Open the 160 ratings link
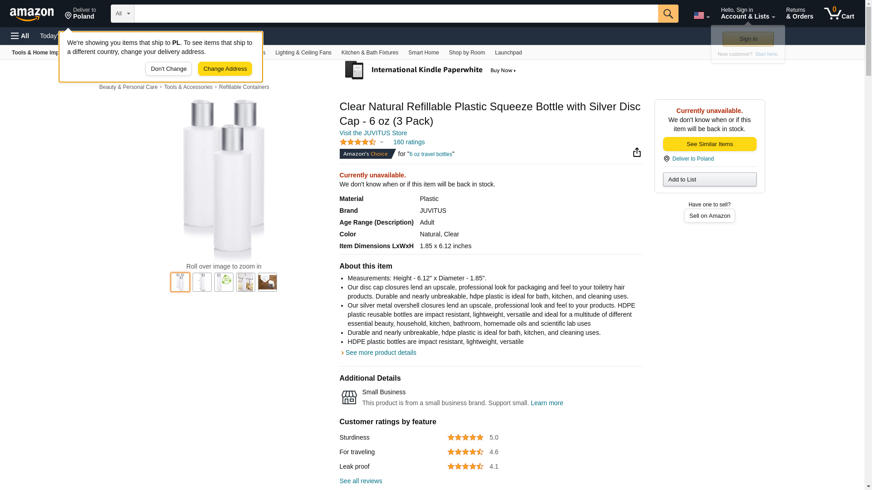This screenshot has width=872, height=490. click(x=409, y=142)
